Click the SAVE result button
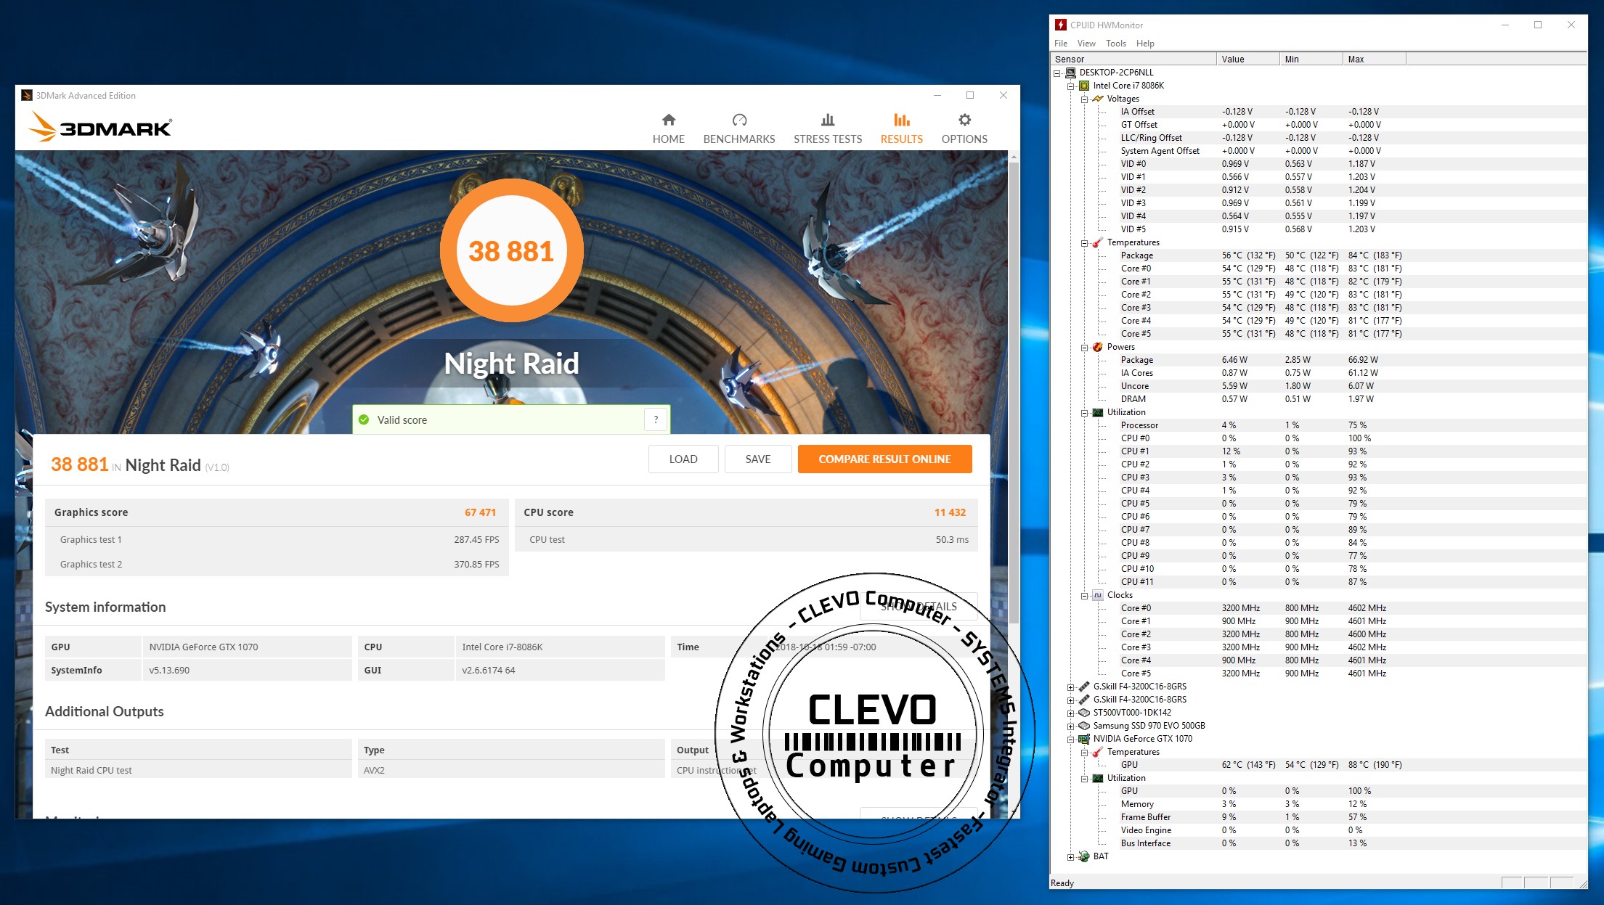1604x905 pixels. (757, 459)
